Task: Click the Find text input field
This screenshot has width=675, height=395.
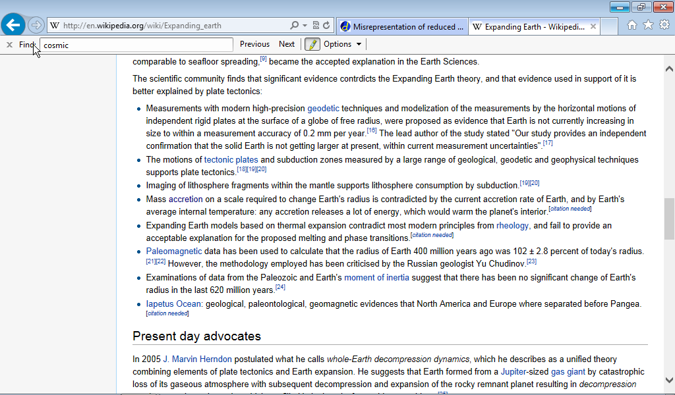Action: coord(136,45)
